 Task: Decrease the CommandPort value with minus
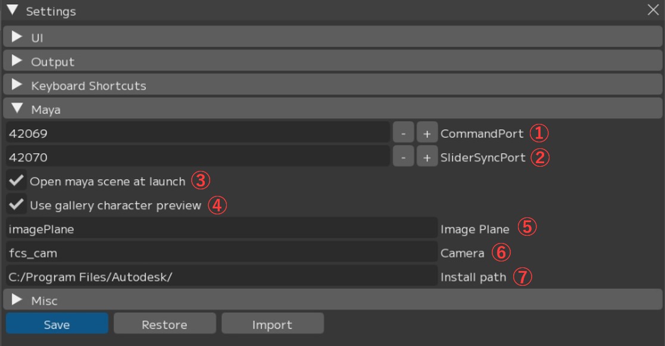click(x=403, y=133)
